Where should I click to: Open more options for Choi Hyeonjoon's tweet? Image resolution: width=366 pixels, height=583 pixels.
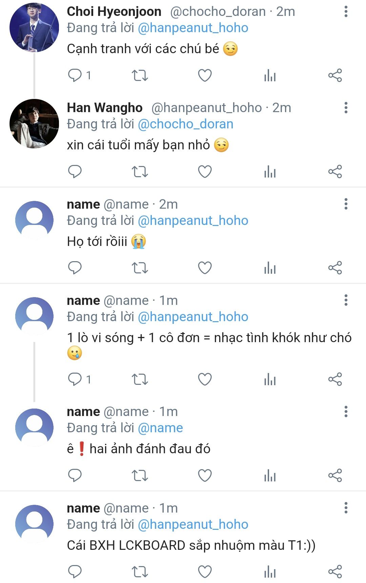(x=346, y=12)
